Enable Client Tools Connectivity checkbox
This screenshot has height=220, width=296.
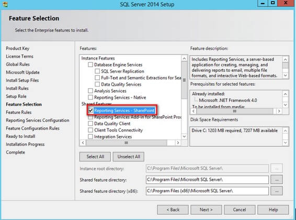(x=90, y=130)
